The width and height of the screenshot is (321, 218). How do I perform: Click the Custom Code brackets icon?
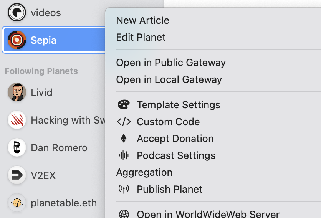pos(124,122)
